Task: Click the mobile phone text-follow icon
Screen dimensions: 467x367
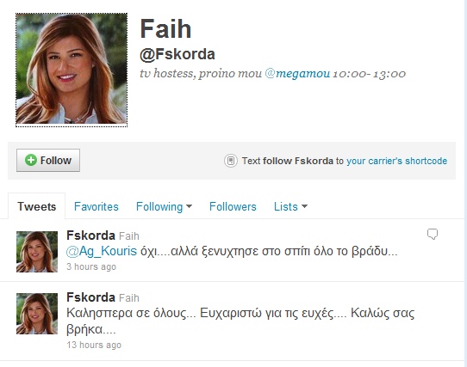Action: pyautogui.click(x=231, y=161)
